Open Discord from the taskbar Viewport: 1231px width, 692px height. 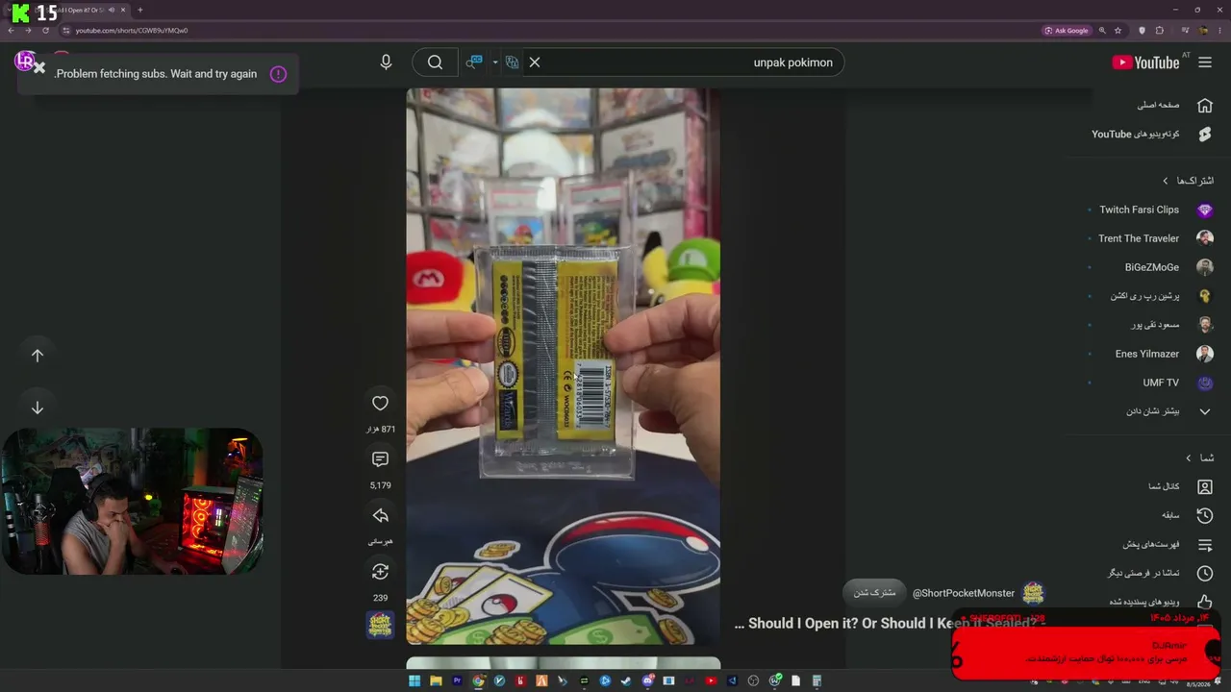pos(647,681)
